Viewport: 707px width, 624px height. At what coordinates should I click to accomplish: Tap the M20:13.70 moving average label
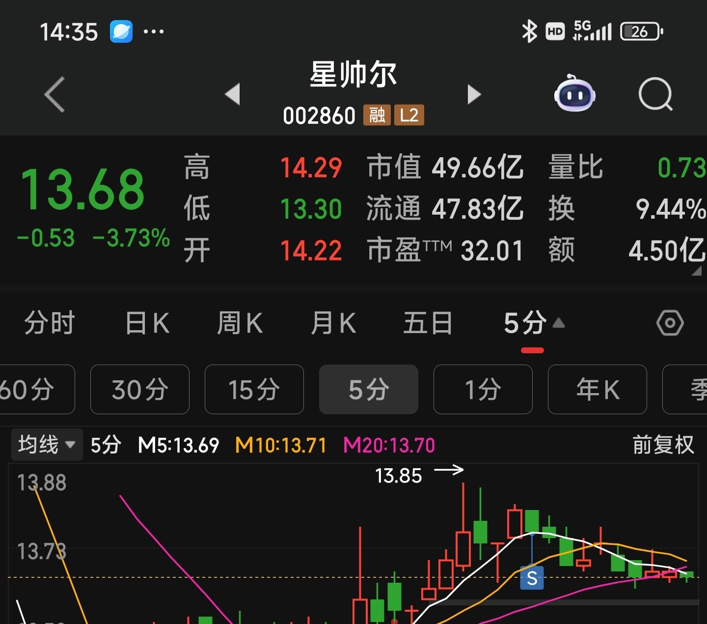coord(389,445)
